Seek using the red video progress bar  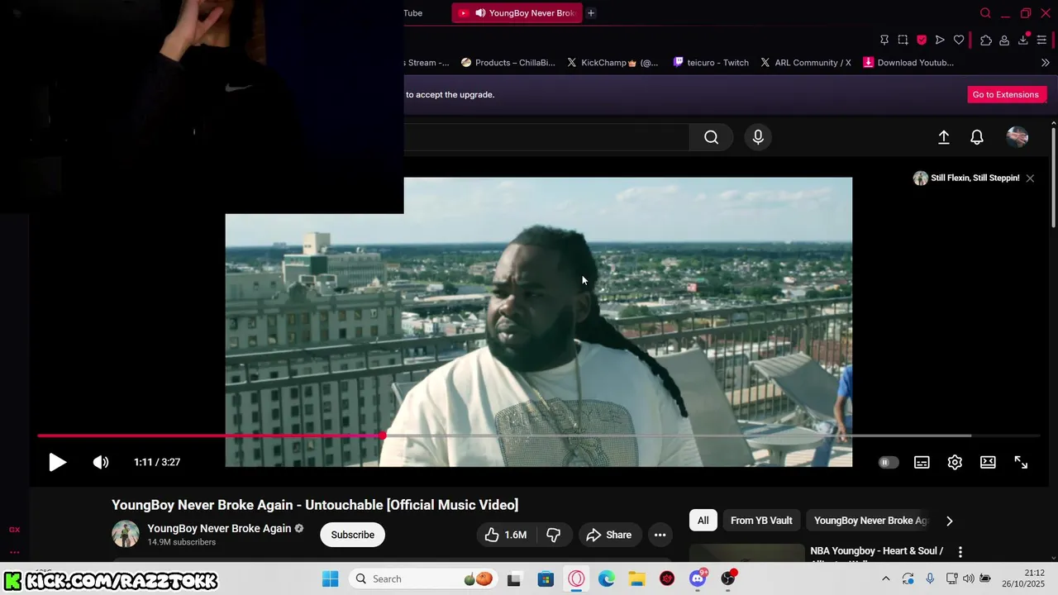537,436
